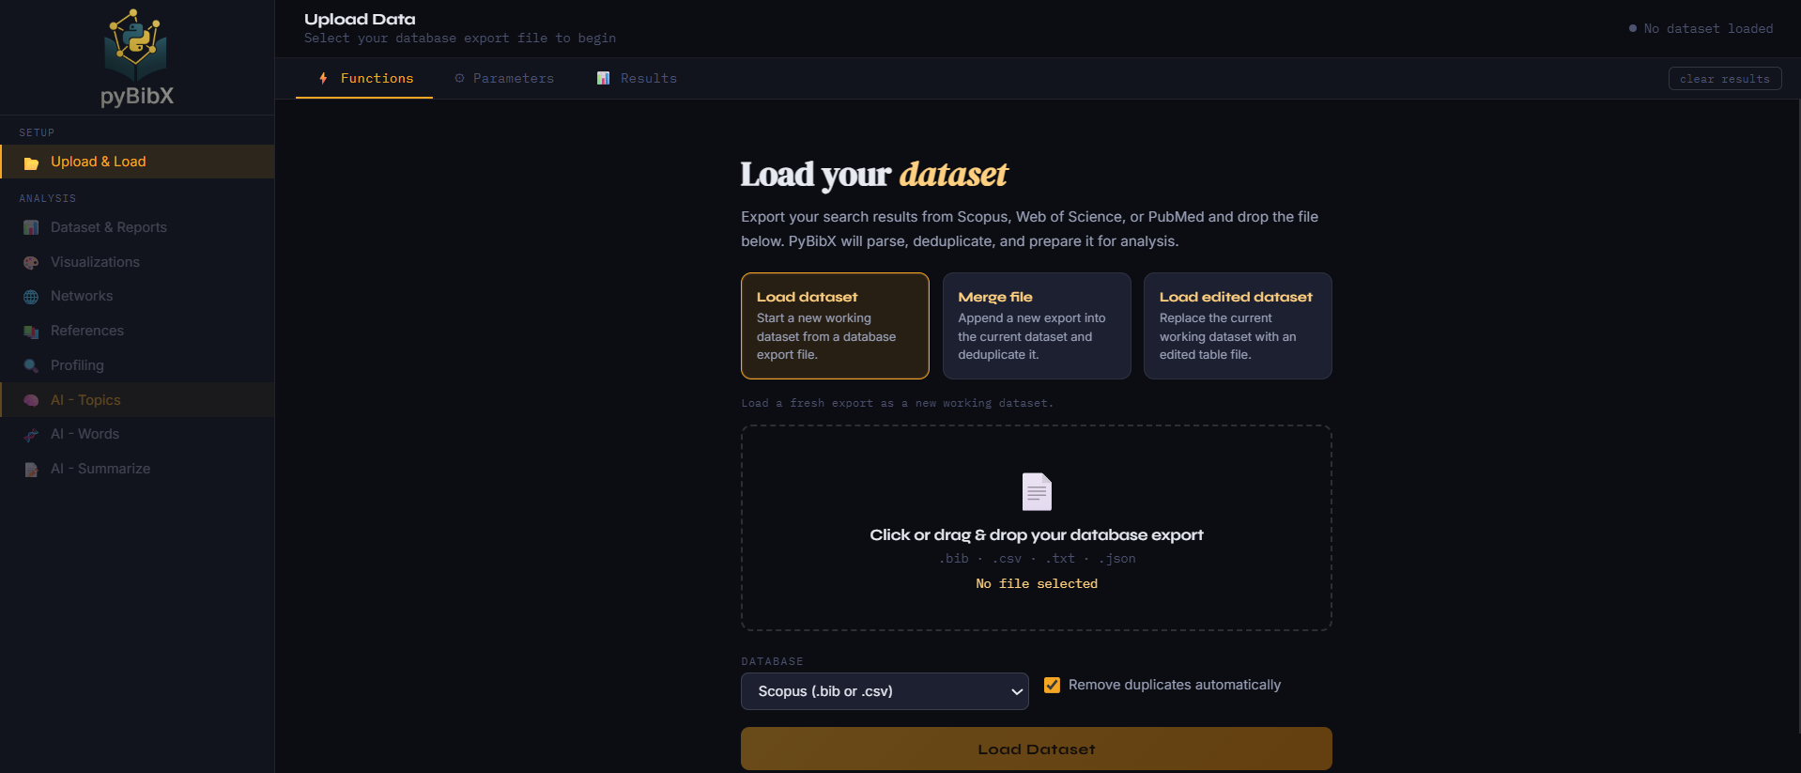This screenshot has height=773, width=1801.
Task: Click the Load Dataset button
Action: [x=1037, y=749]
